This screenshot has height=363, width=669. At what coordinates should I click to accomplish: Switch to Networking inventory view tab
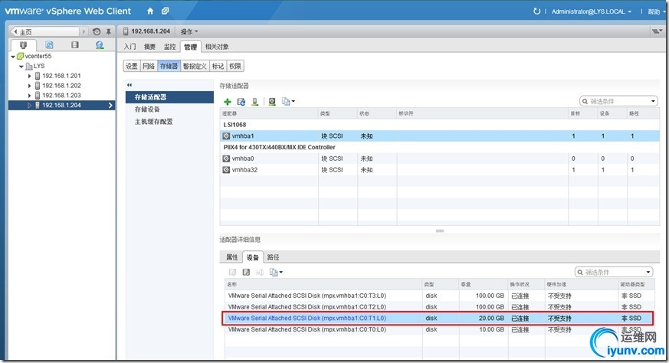tap(100, 44)
